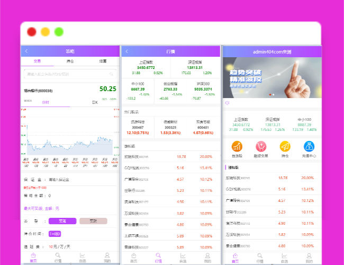The width and height of the screenshot is (344, 265).
Task: Open 雪峰科技 5.89 row in 行情 screen
Action: click(171, 247)
